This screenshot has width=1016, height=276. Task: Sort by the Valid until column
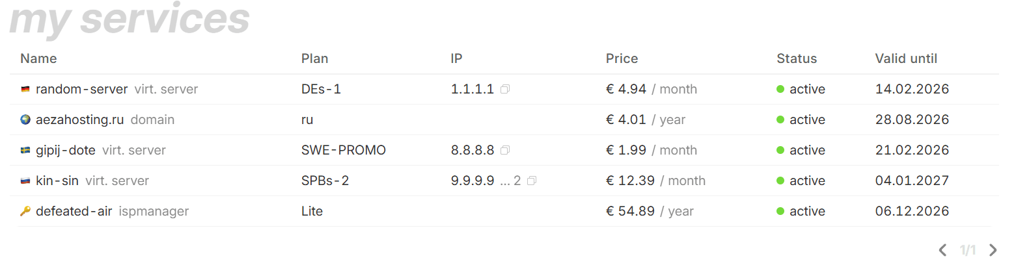(906, 59)
